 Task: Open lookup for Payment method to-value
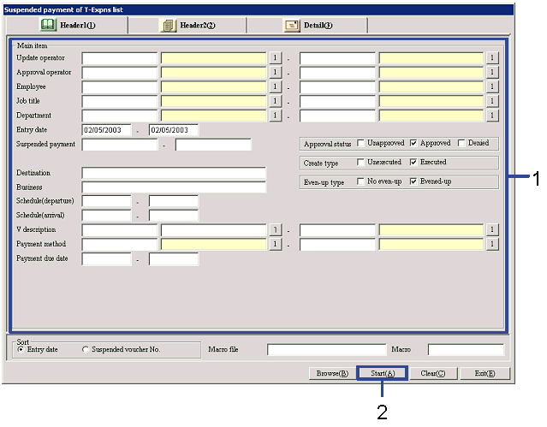(x=492, y=244)
